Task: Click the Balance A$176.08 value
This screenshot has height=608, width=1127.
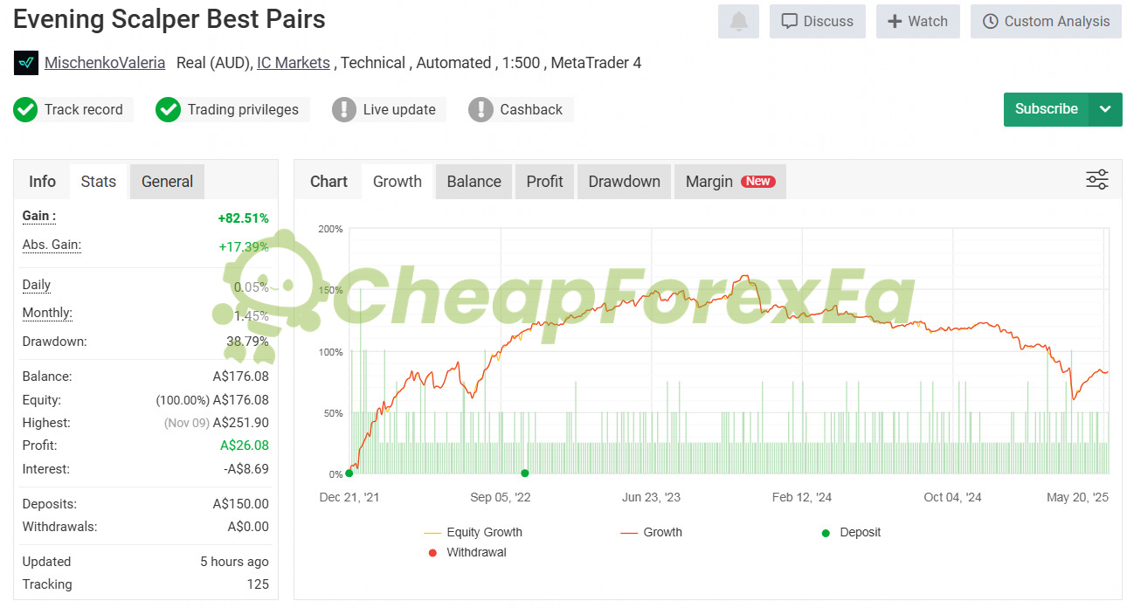Action: (x=241, y=377)
